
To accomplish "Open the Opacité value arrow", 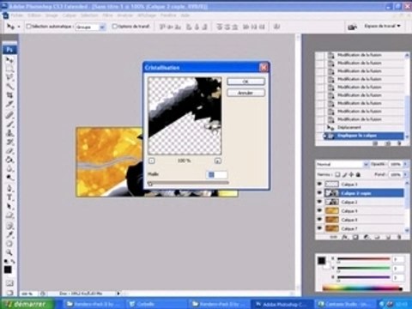I will click(x=405, y=164).
